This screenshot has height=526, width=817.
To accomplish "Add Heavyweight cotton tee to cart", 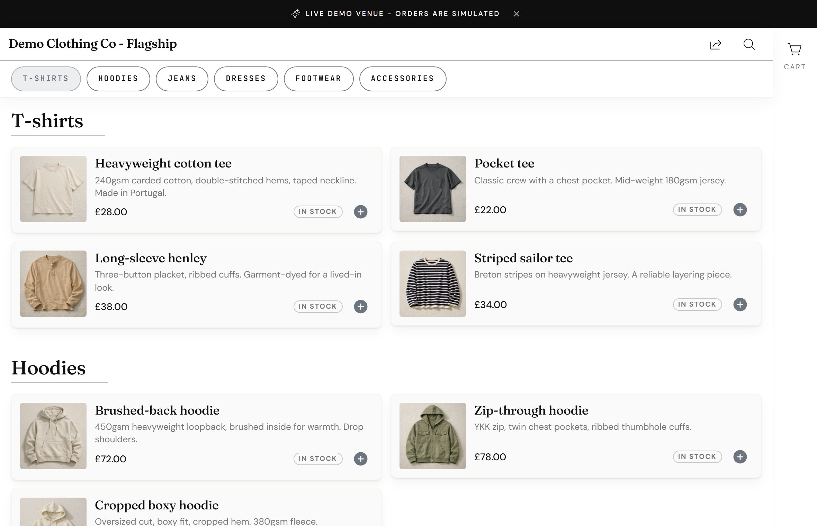I will [x=360, y=212].
